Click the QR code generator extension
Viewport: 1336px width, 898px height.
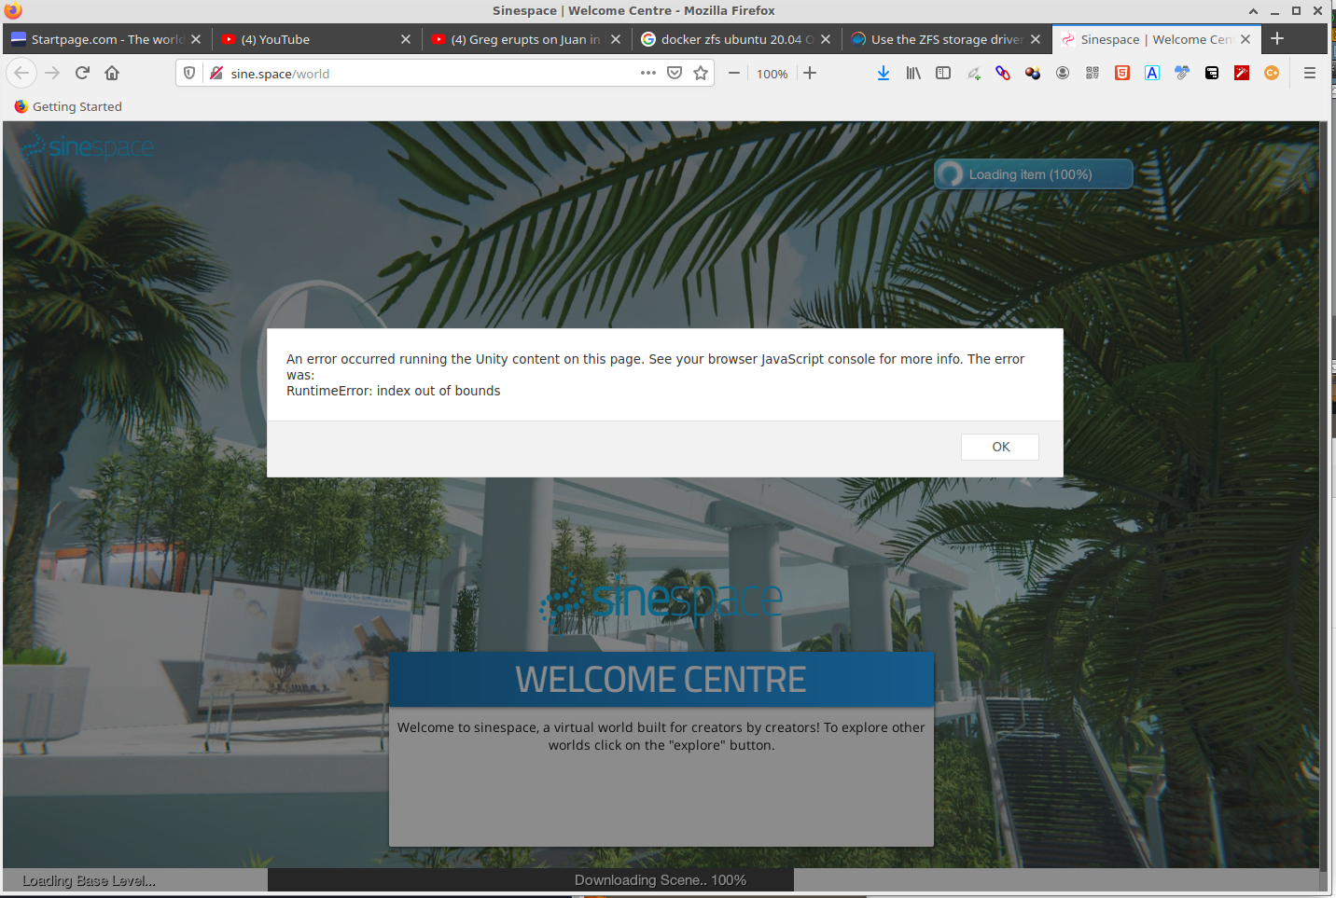[x=1092, y=73]
